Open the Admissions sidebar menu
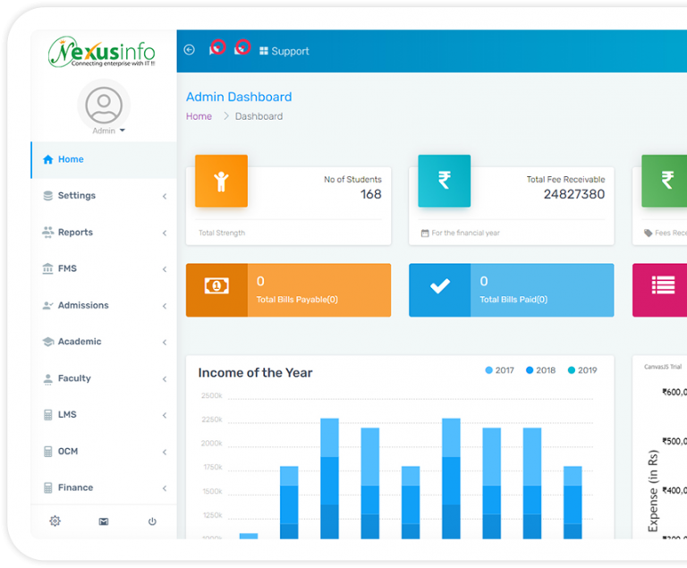This screenshot has height=568, width=687. pos(104,306)
